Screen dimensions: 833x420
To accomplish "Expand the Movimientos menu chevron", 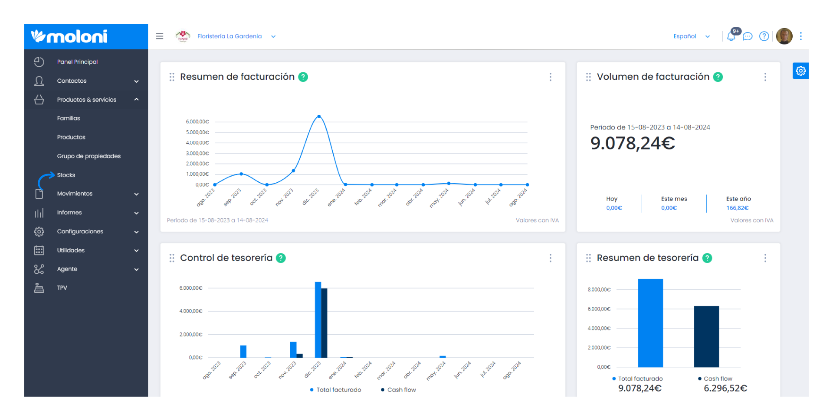I will pyautogui.click(x=136, y=194).
